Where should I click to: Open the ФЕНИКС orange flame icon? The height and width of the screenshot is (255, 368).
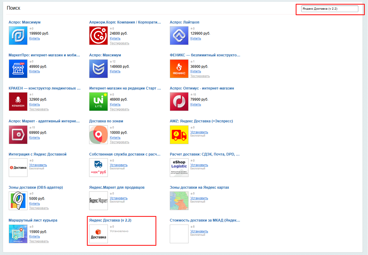pyautogui.click(x=179, y=69)
